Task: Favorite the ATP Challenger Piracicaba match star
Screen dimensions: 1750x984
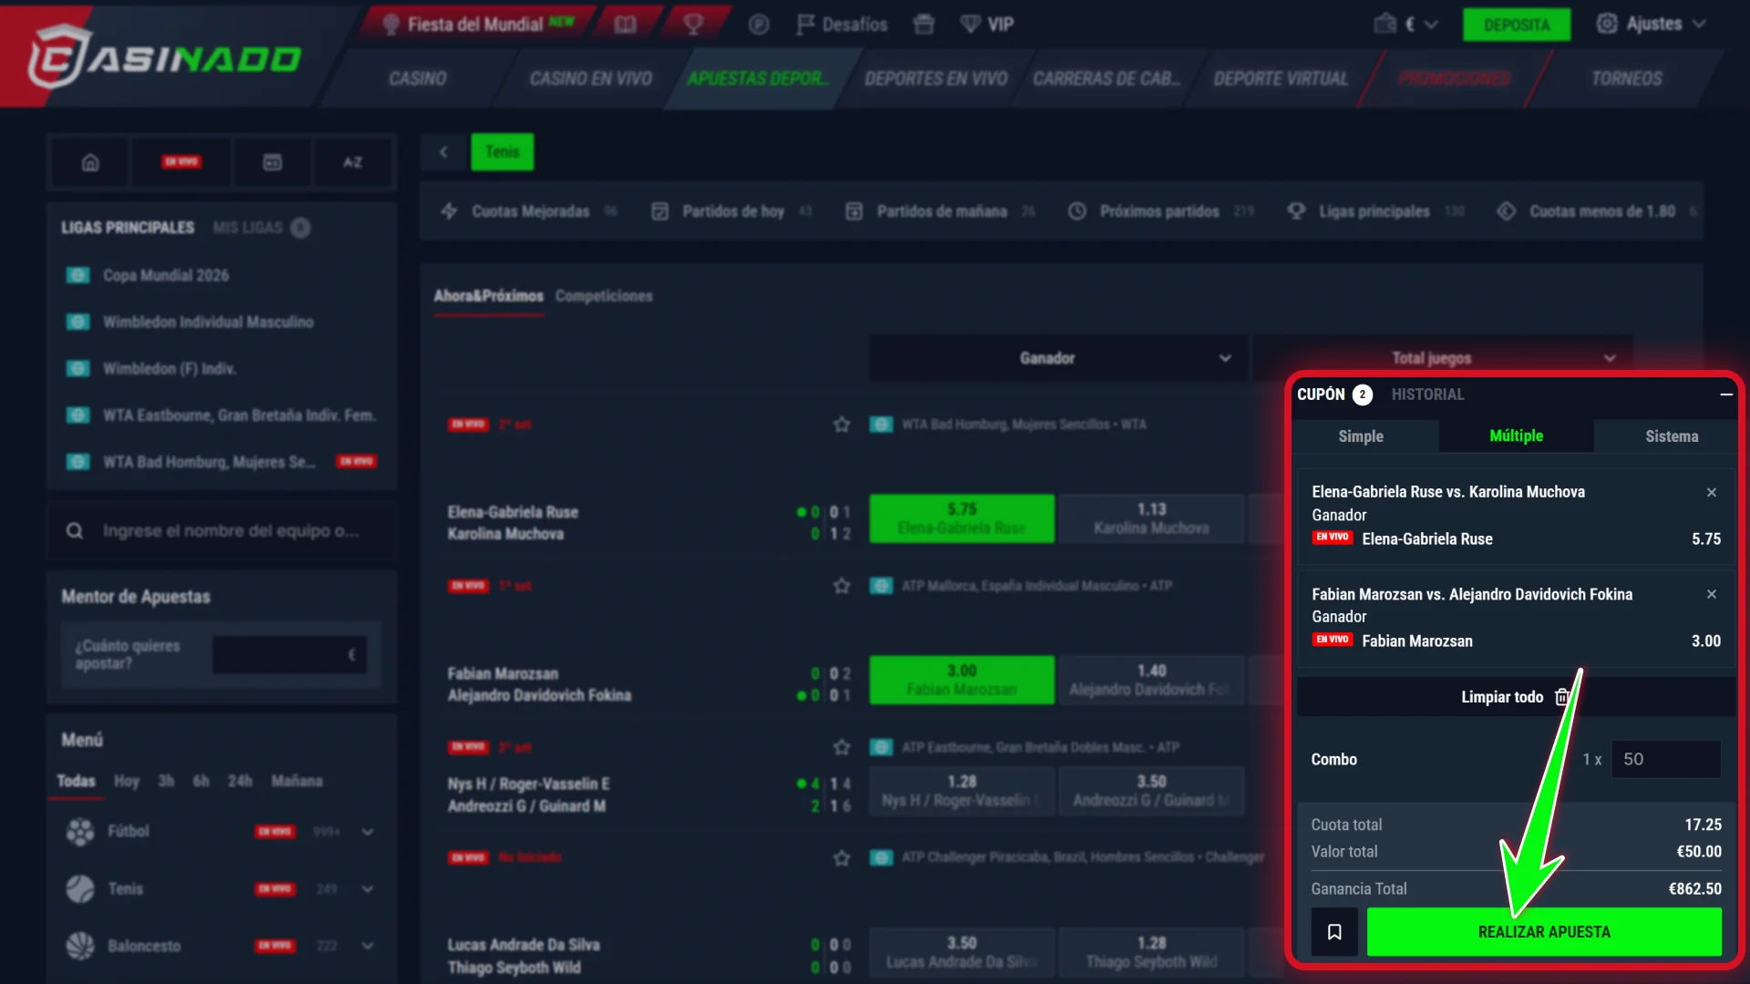Action: coord(841,857)
